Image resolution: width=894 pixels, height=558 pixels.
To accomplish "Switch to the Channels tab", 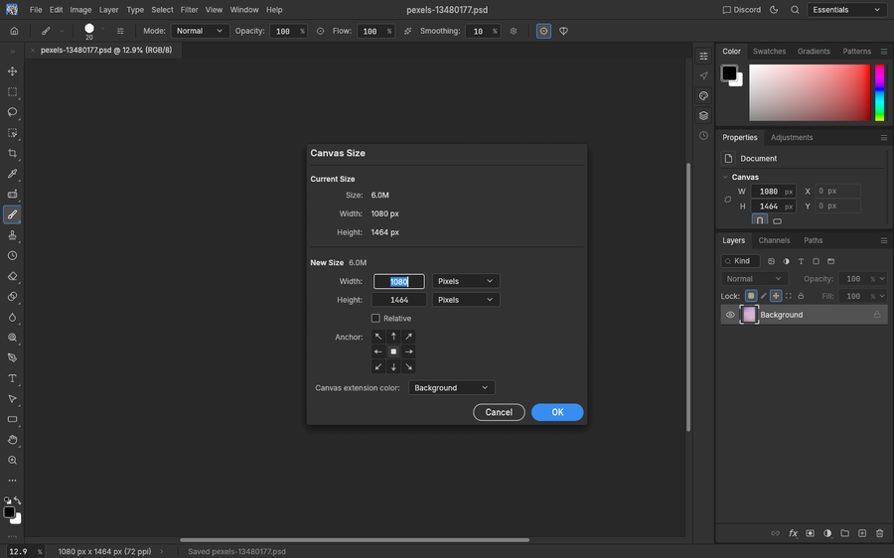I will (x=774, y=240).
